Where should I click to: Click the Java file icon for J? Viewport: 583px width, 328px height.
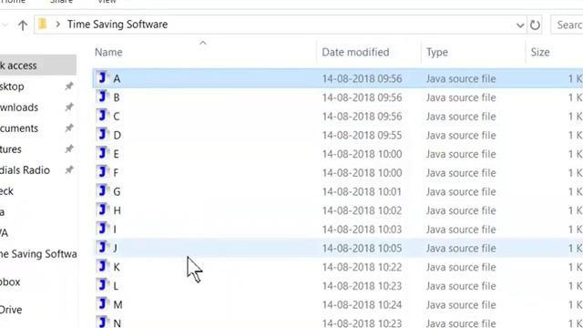pos(102,247)
